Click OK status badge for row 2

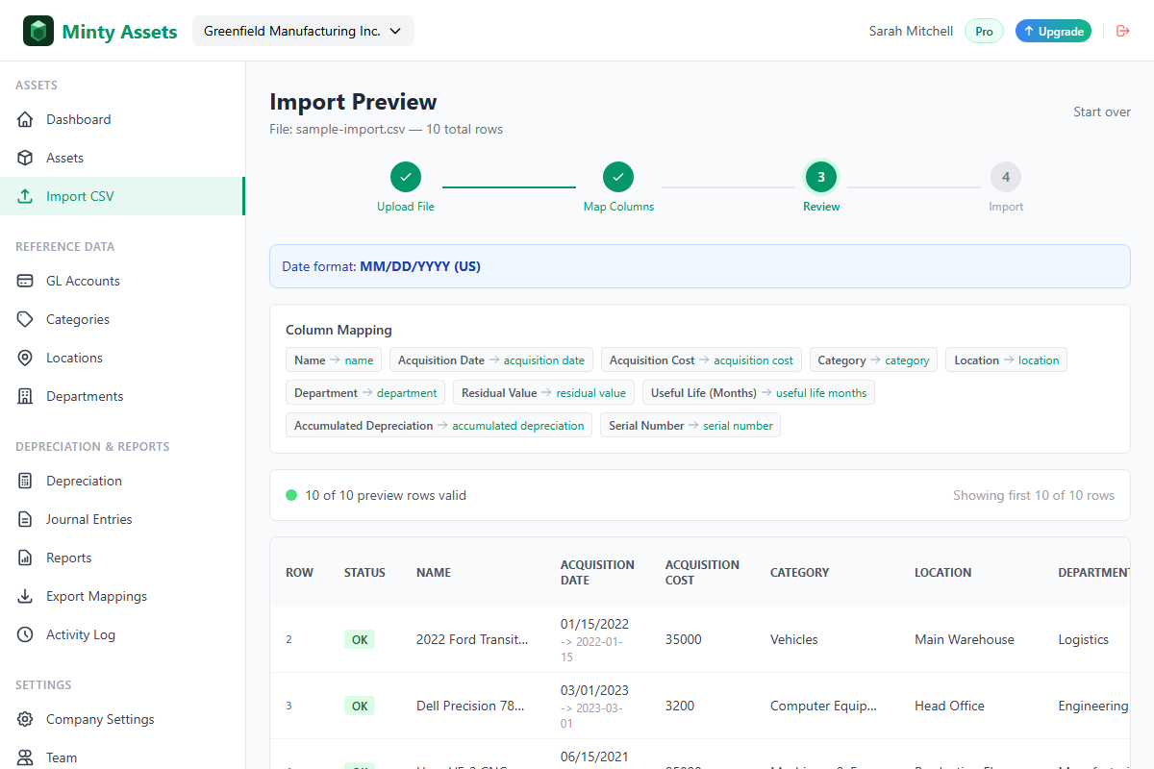tap(360, 639)
